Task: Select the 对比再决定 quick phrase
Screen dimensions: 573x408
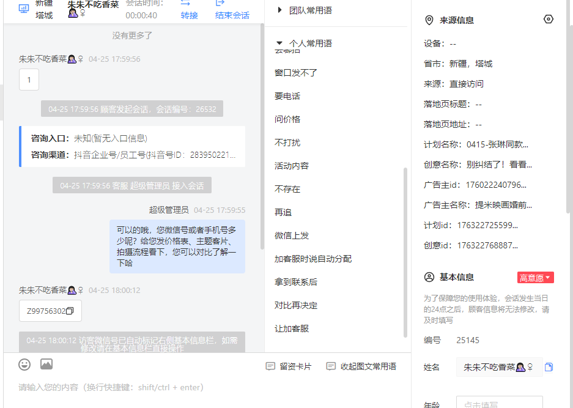Action: click(295, 305)
